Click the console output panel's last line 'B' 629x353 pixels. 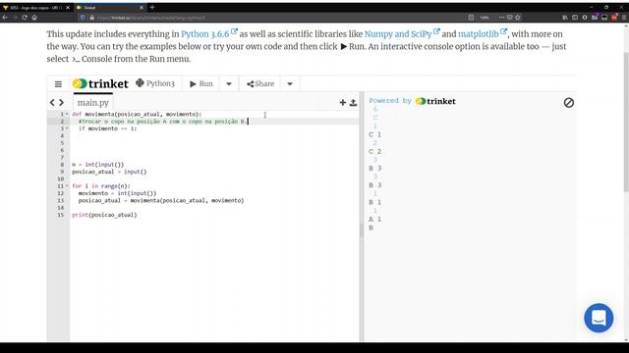[372, 227]
